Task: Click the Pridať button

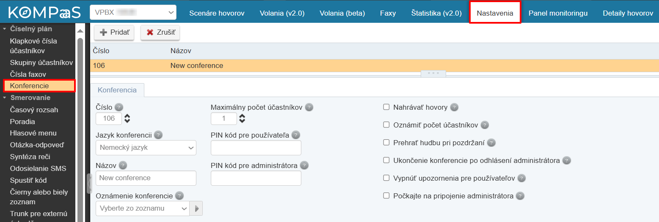Action: tap(114, 32)
